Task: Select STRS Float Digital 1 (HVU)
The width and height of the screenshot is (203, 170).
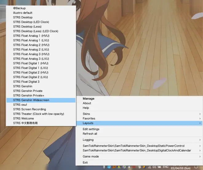Action: pyautogui.click(x=41, y=63)
